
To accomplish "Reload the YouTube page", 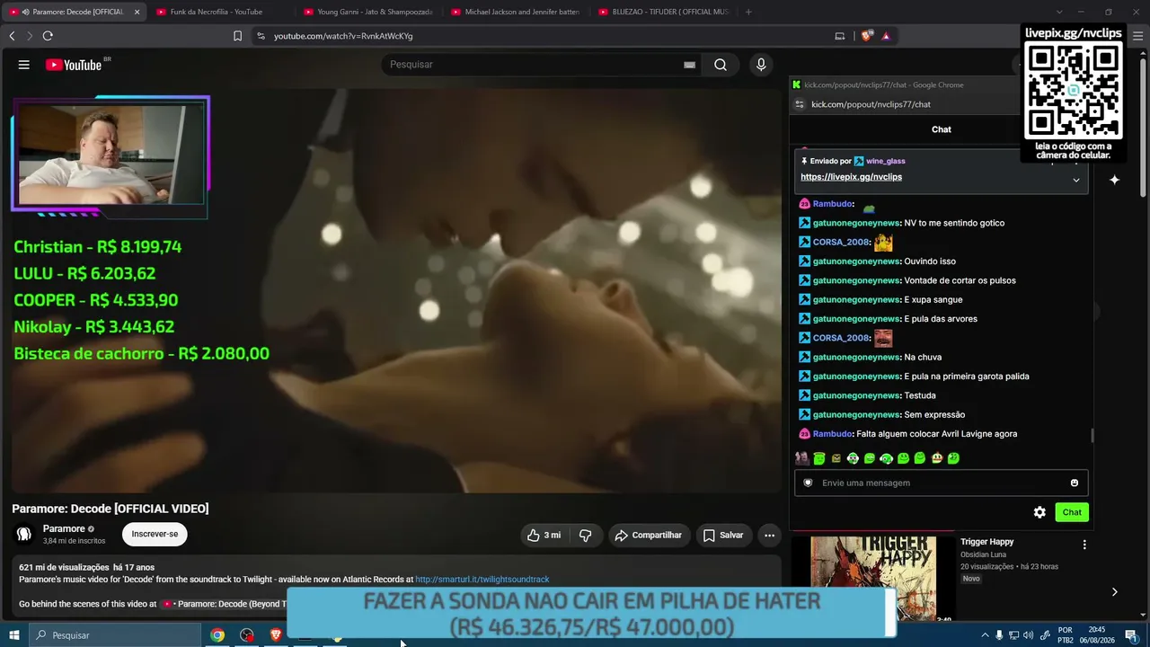I will [x=48, y=36].
